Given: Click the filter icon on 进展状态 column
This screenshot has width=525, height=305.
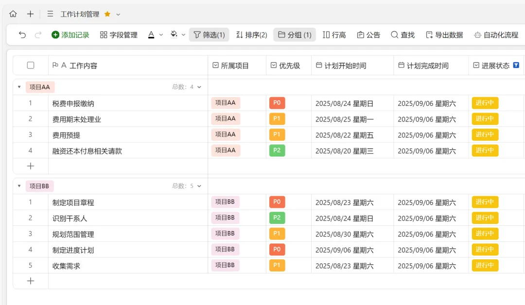Looking at the screenshot, I should 516,65.
